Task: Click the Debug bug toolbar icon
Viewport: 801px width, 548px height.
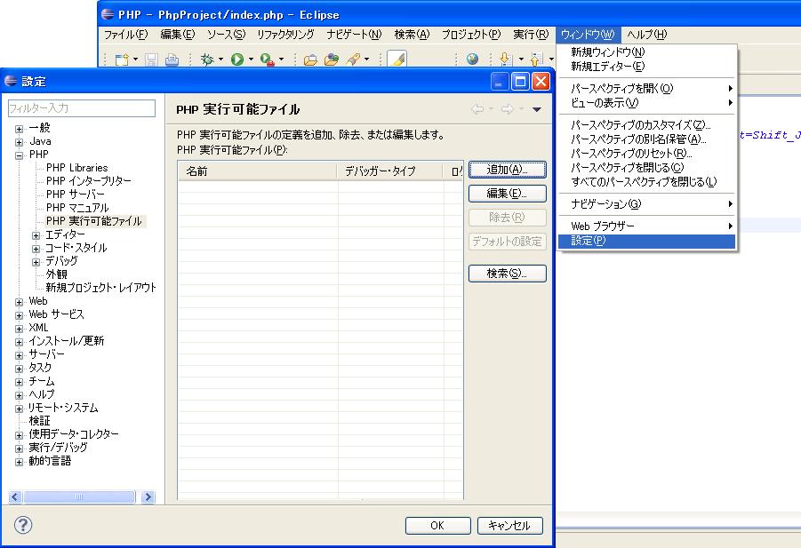Action: coord(207,60)
